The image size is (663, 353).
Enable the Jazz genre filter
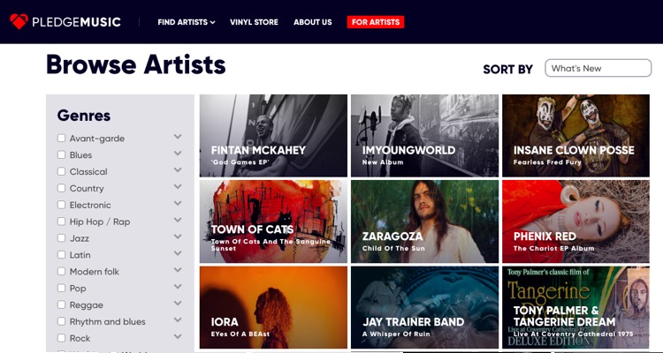[x=61, y=238]
